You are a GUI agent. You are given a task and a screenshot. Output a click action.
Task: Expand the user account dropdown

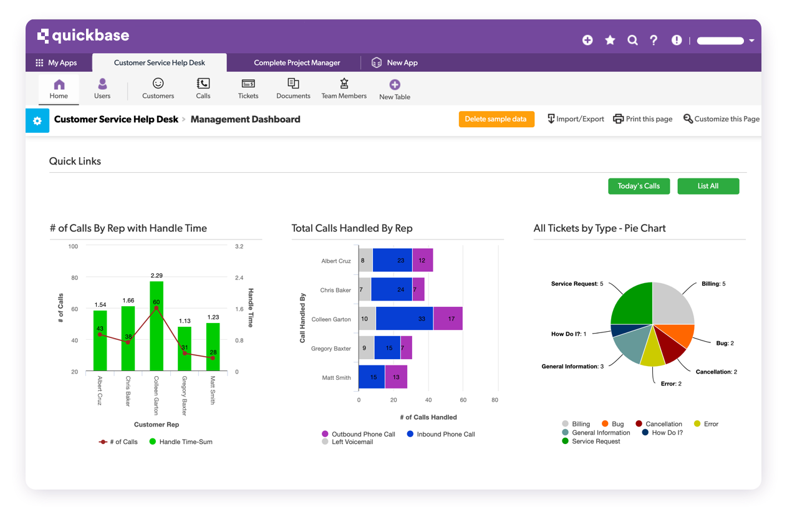tap(753, 40)
